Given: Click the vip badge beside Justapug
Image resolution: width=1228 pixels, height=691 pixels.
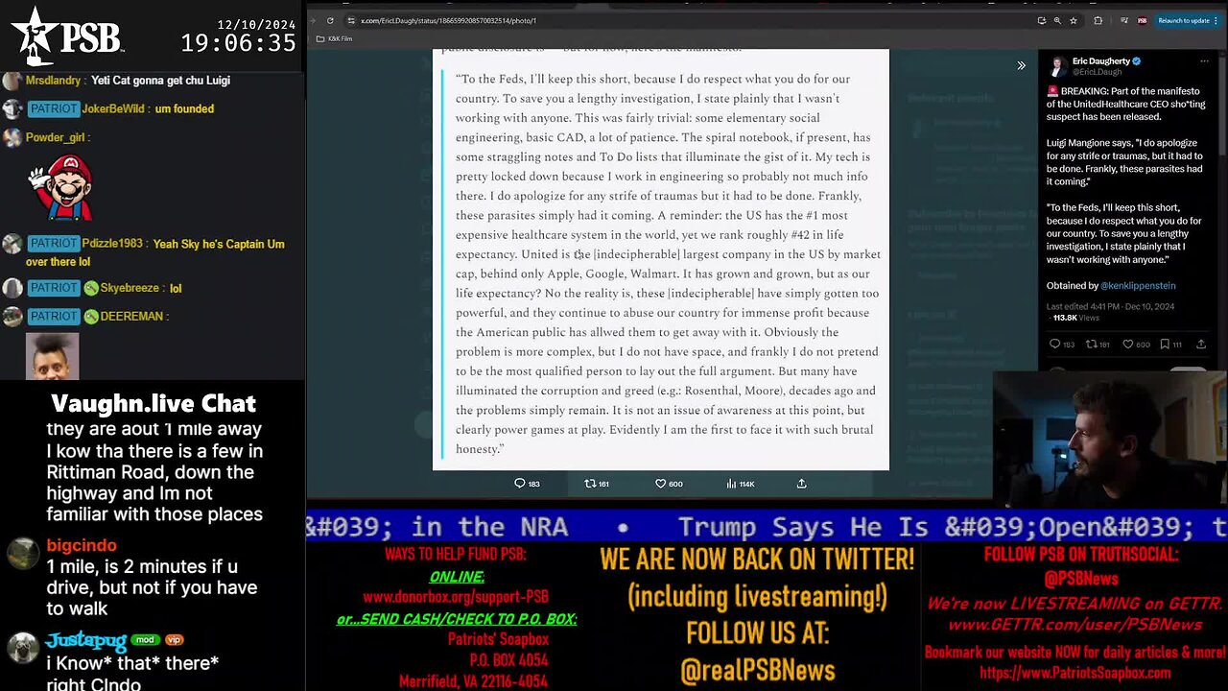Looking at the screenshot, I should tap(173, 640).
